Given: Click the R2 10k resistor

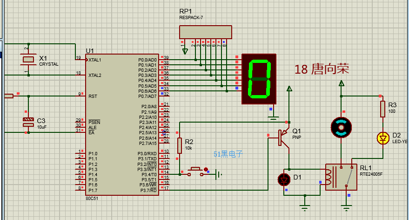Looking at the screenshot, I should click(180, 145).
